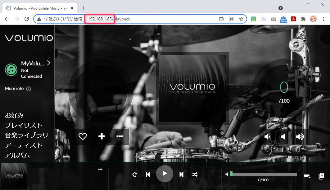Reload the page with the refresh icon

pyautogui.click(x=27, y=19)
